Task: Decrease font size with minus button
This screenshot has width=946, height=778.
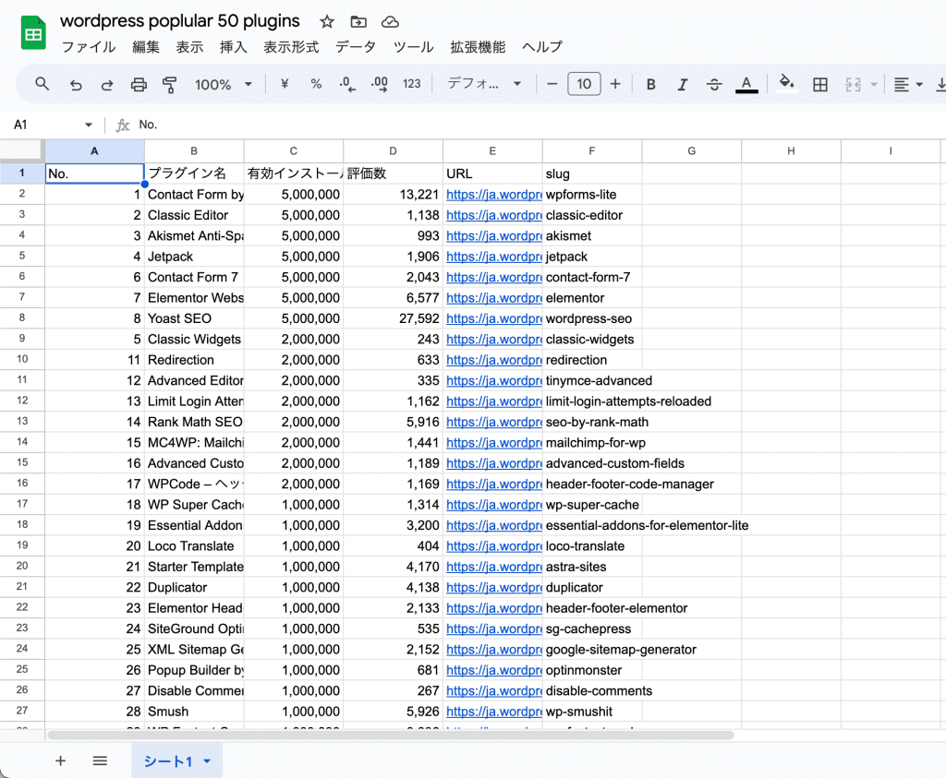Action: pos(552,84)
